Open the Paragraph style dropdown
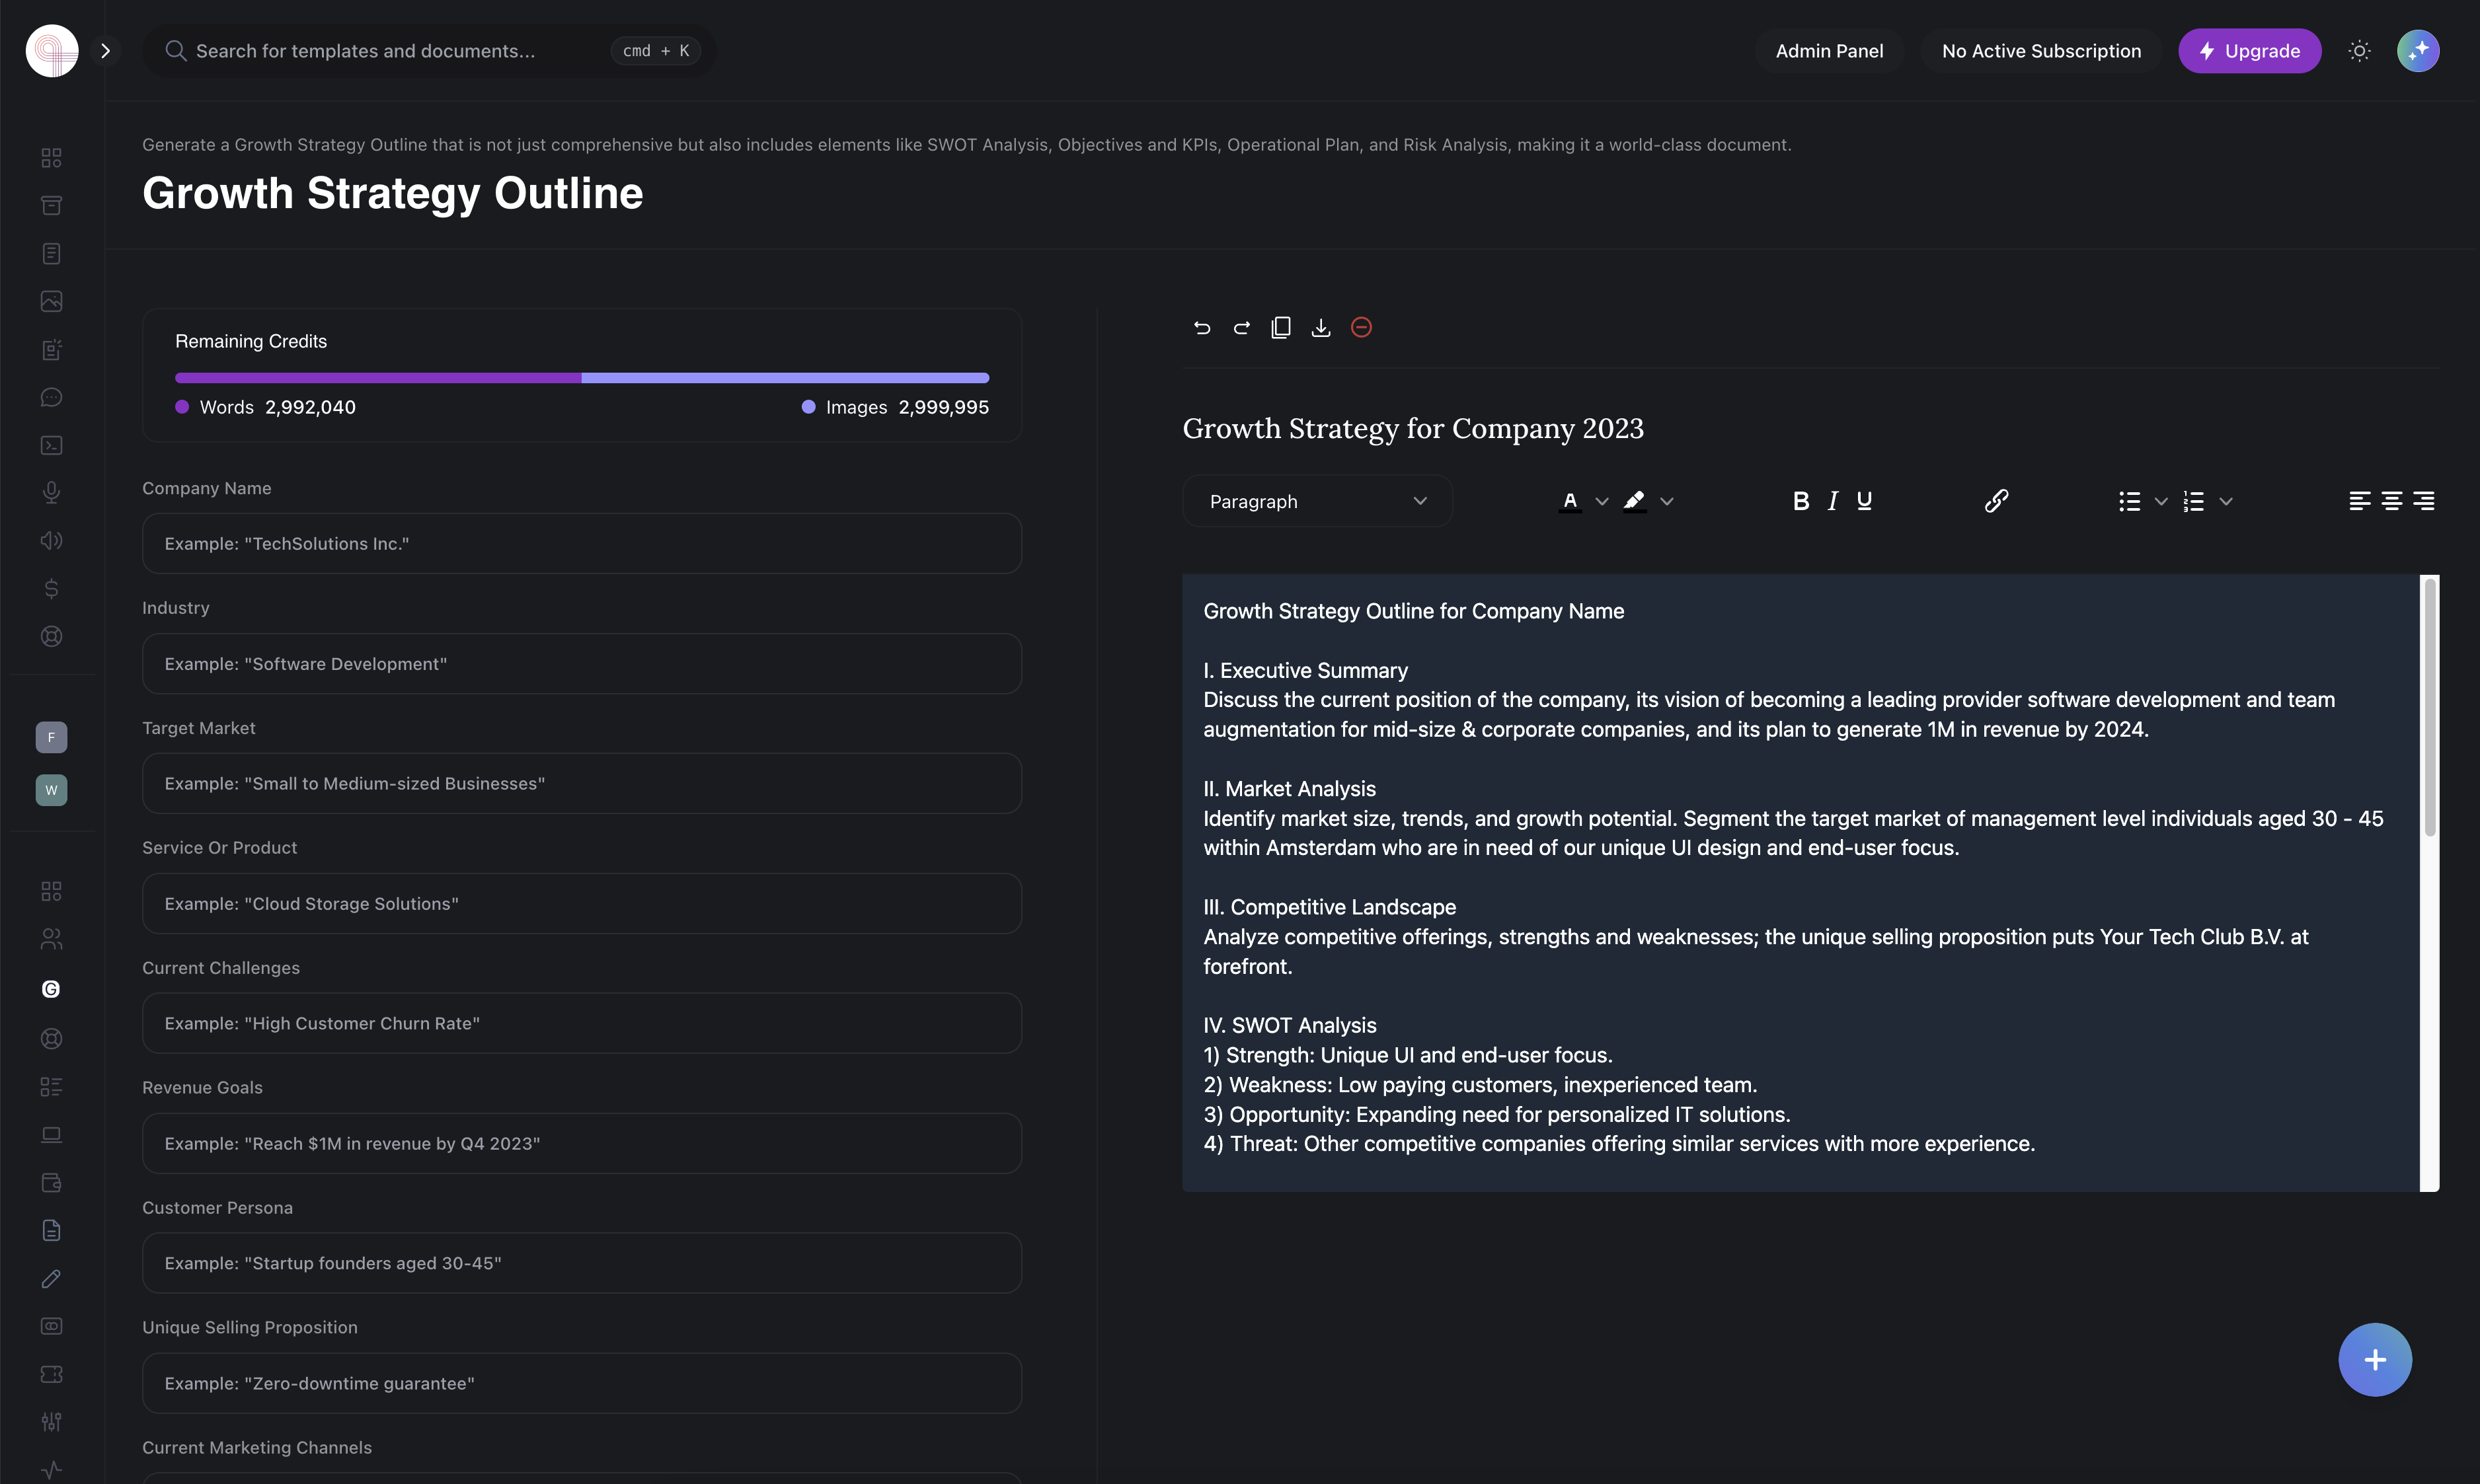Viewport: 2480px width, 1484px height. [1317, 501]
